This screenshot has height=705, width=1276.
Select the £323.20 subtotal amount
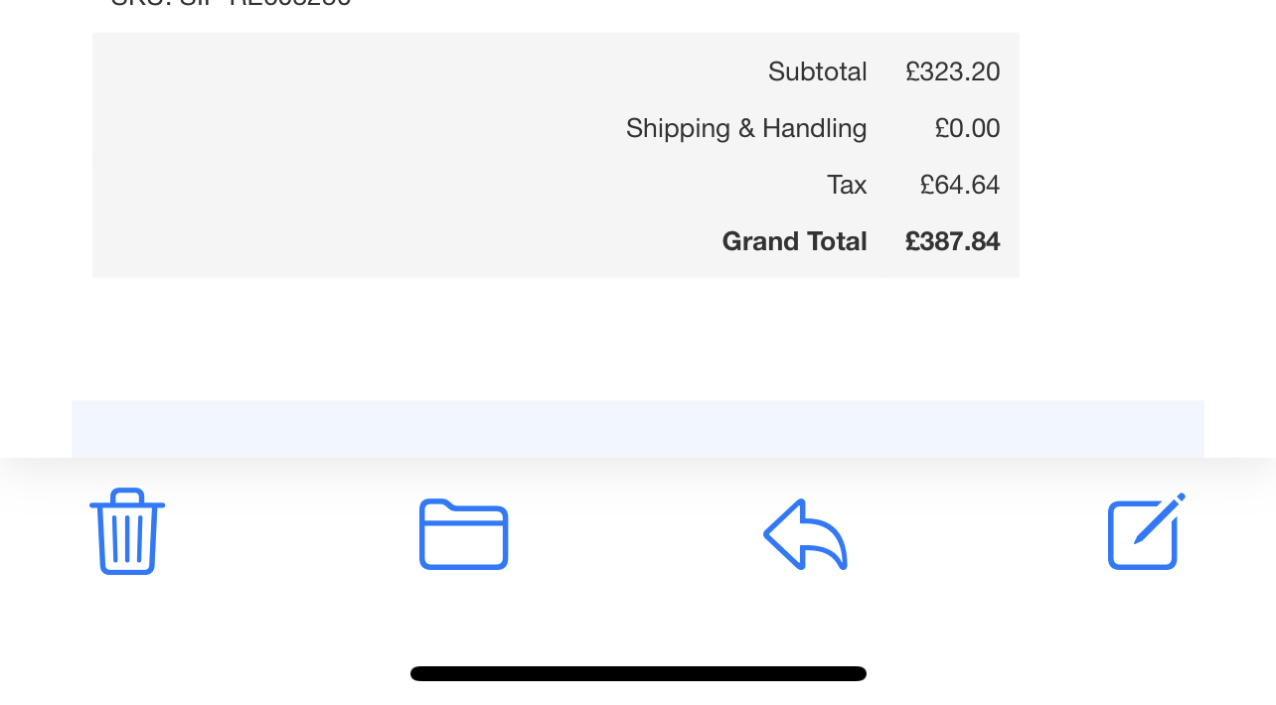coord(952,71)
